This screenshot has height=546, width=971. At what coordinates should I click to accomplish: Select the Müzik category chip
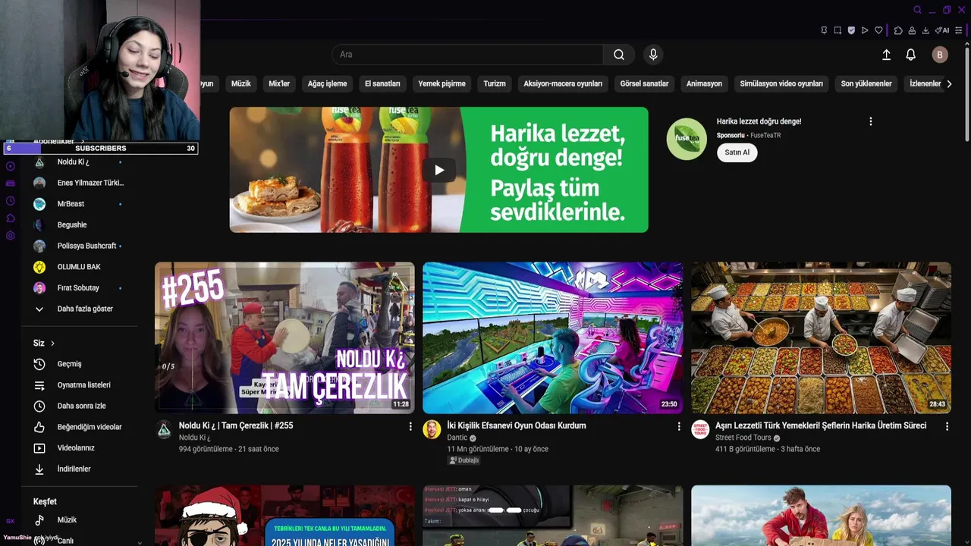coord(241,83)
